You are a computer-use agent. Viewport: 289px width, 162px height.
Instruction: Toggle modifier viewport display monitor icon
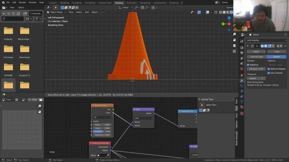(x=266, y=46)
